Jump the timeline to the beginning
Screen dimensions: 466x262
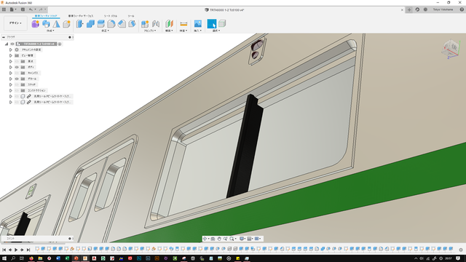4,250
